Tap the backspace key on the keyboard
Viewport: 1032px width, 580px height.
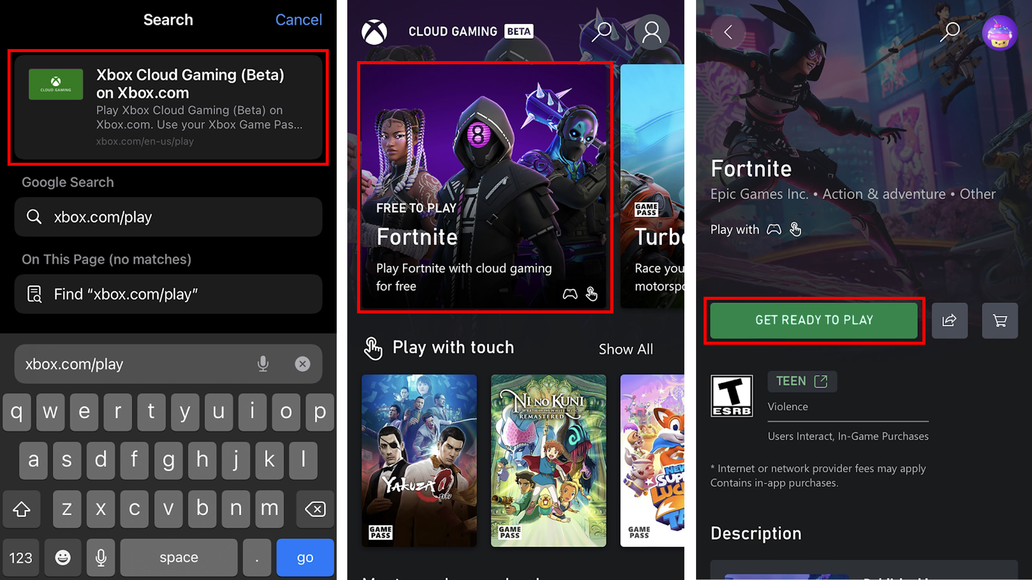(315, 509)
